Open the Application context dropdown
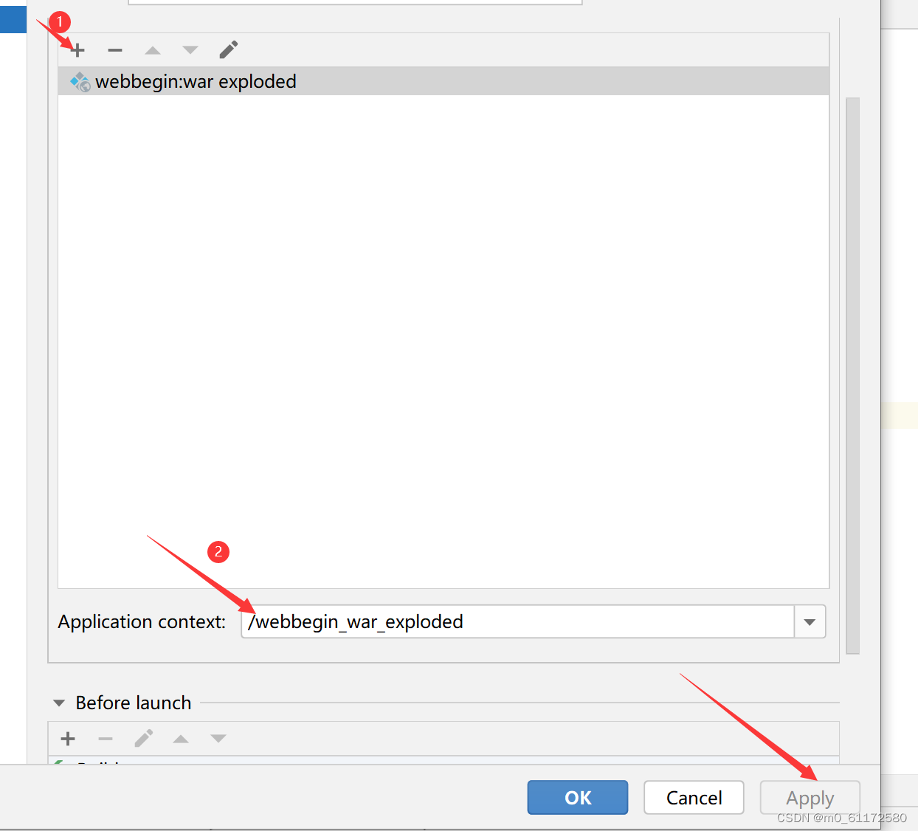The width and height of the screenshot is (918, 831). click(x=810, y=621)
